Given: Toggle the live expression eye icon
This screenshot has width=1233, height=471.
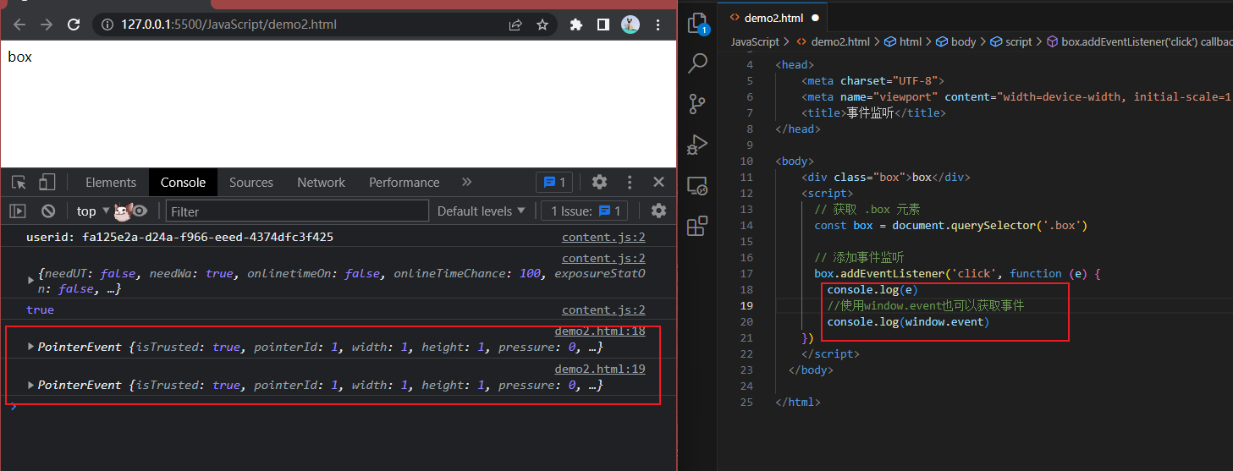Looking at the screenshot, I should click(140, 211).
